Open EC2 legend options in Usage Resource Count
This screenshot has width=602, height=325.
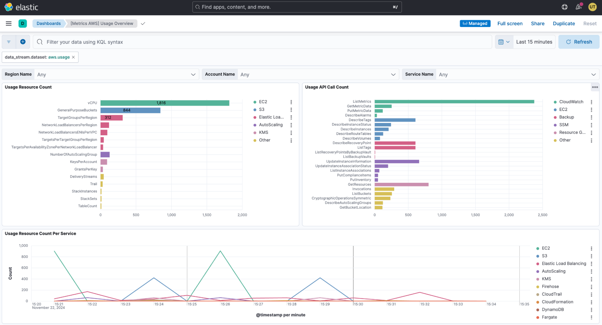pos(291,102)
